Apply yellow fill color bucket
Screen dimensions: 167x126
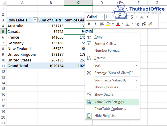pos(108,24)
